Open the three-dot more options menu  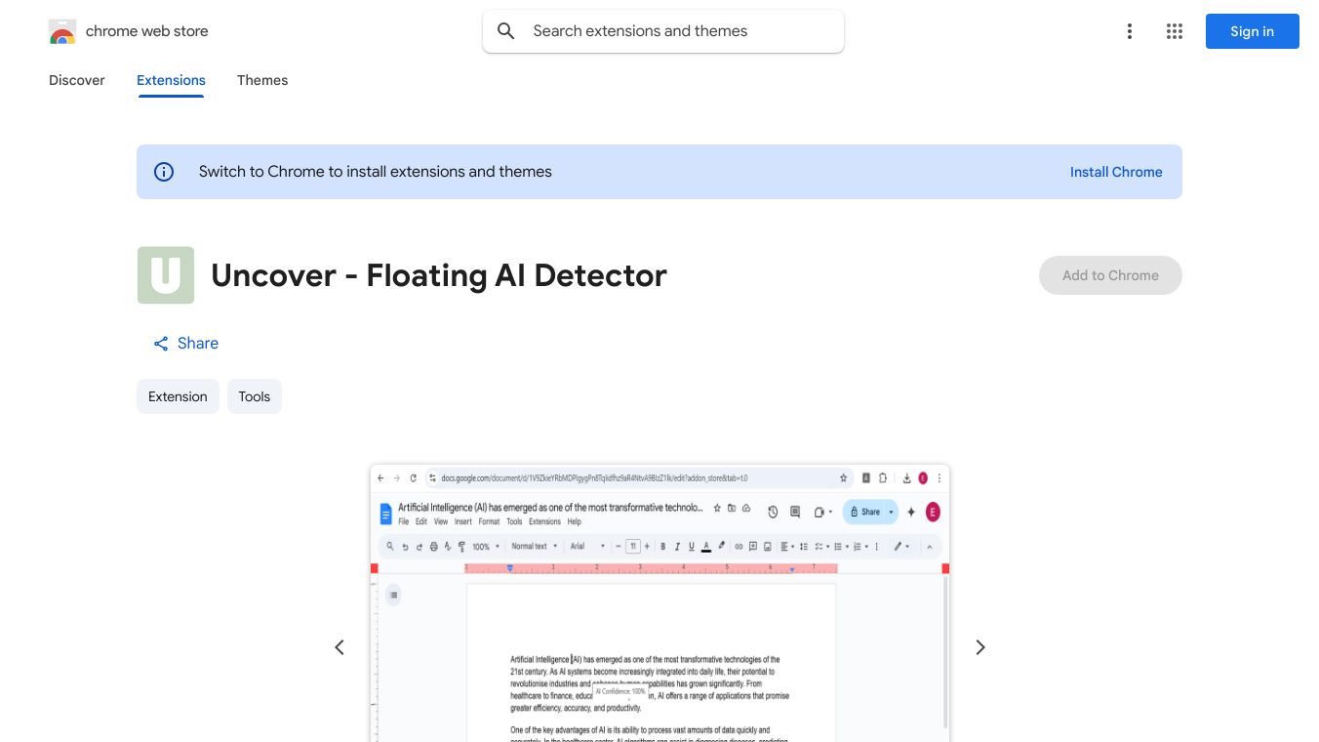(1130, 31)
